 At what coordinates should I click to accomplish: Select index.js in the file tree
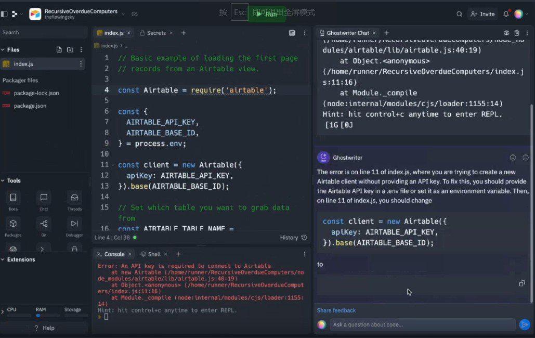pos(42,64)
